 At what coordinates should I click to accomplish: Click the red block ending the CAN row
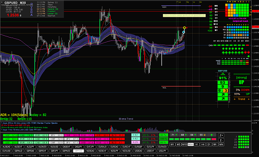(247, 45)
